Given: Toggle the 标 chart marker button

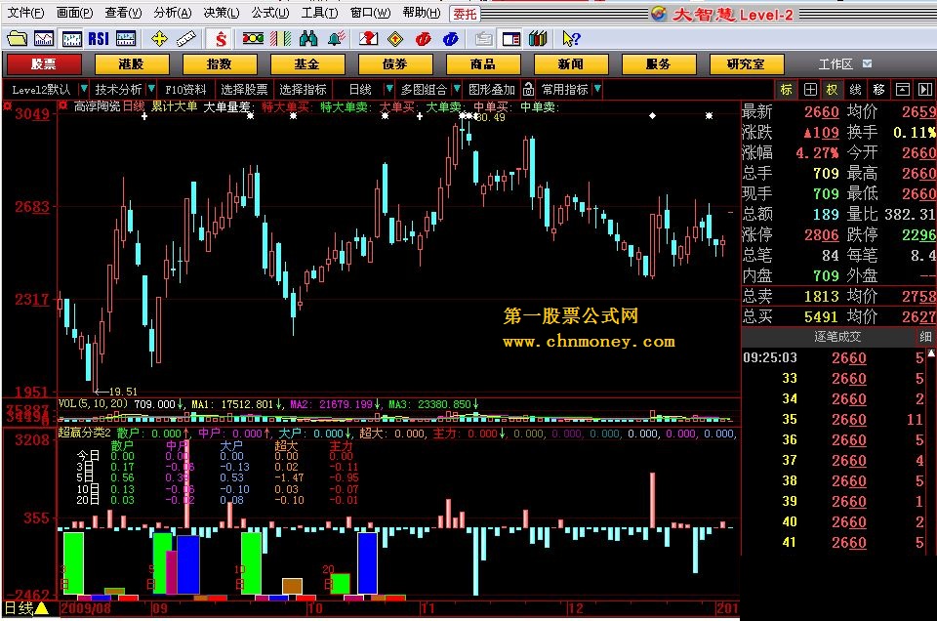Looking at the screenshot, I should coord(787,90).
